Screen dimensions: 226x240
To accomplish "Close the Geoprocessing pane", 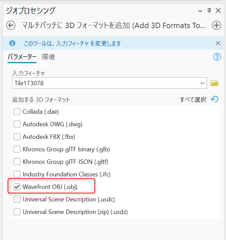I will click(x=218, y=10).
